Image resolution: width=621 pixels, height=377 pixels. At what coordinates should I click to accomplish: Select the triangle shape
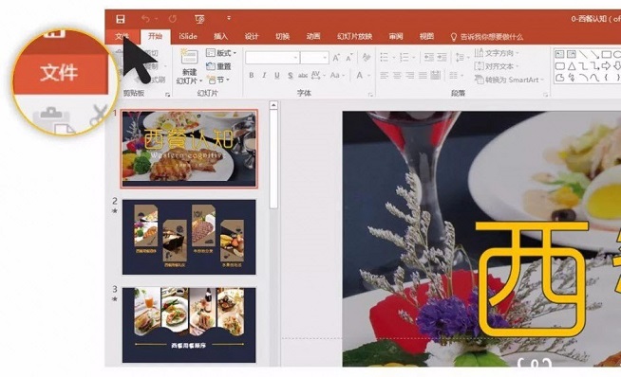click(x=571, y=66)
